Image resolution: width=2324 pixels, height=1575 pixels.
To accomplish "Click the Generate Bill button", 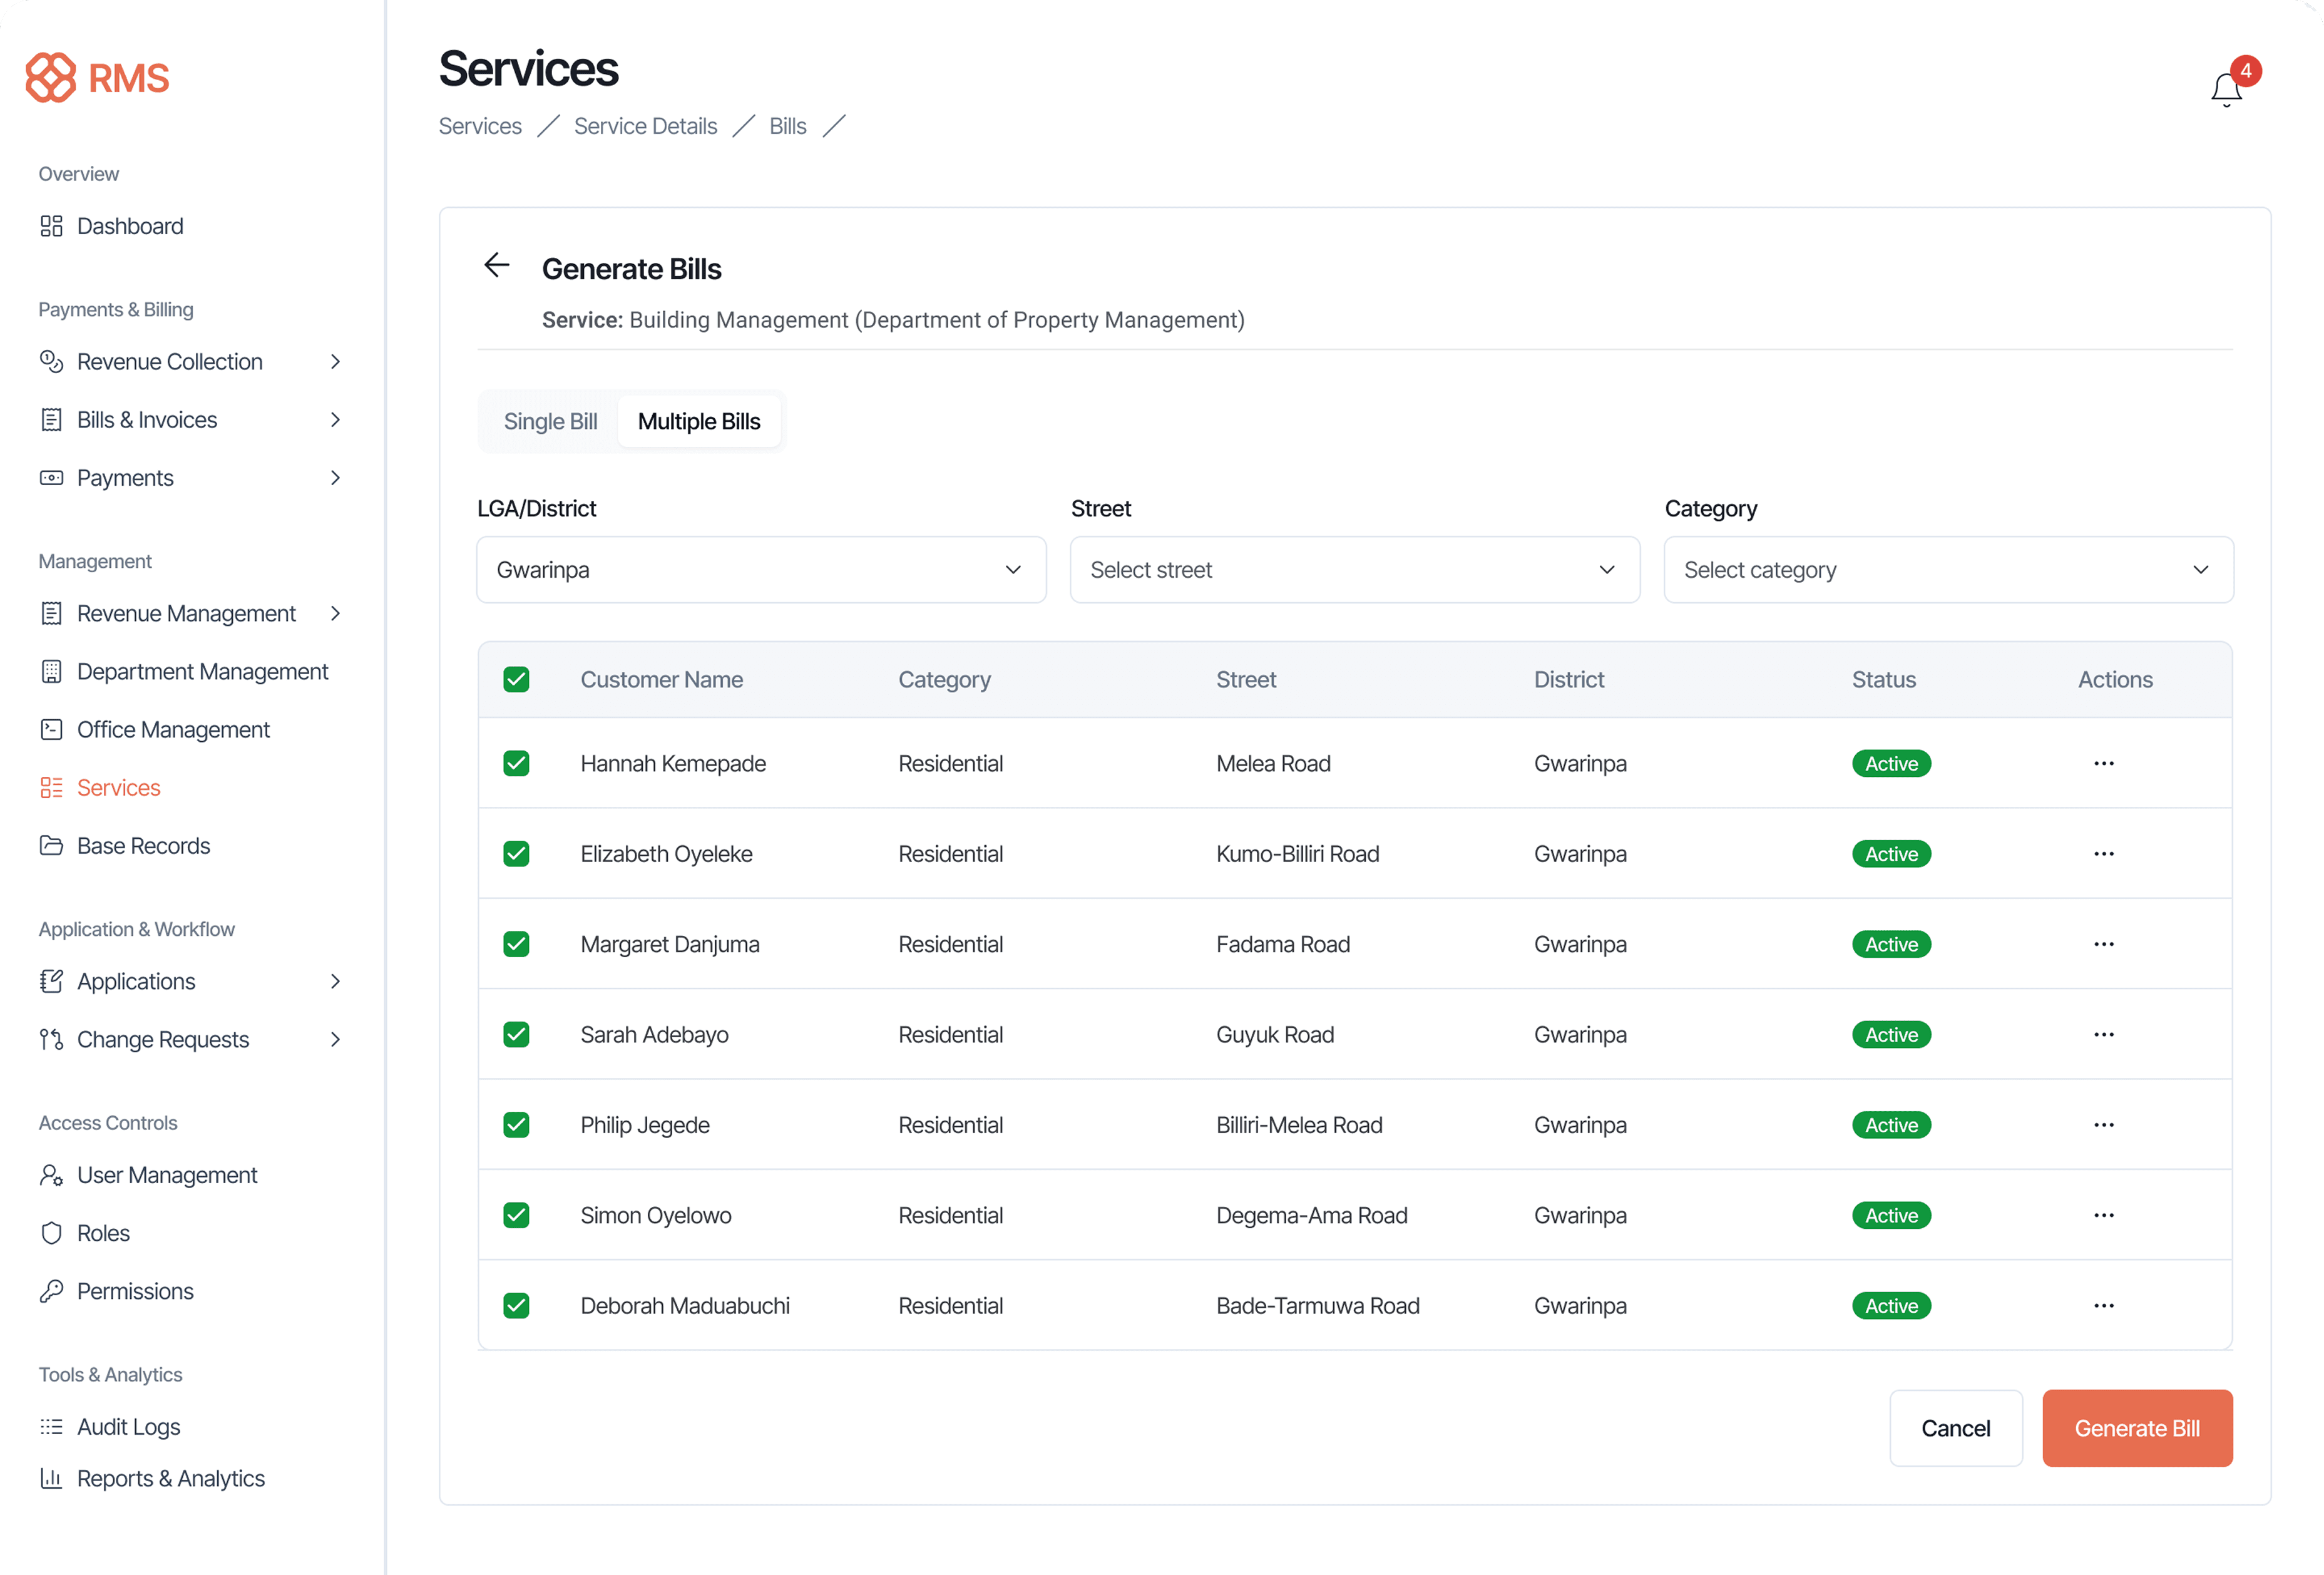I will [x=2137, y=1428].
